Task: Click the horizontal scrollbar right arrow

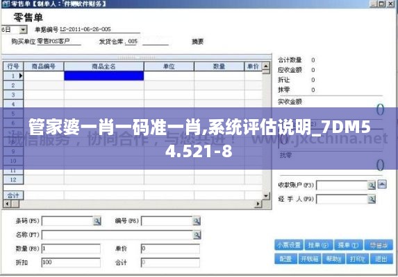Action: point(258,204)
